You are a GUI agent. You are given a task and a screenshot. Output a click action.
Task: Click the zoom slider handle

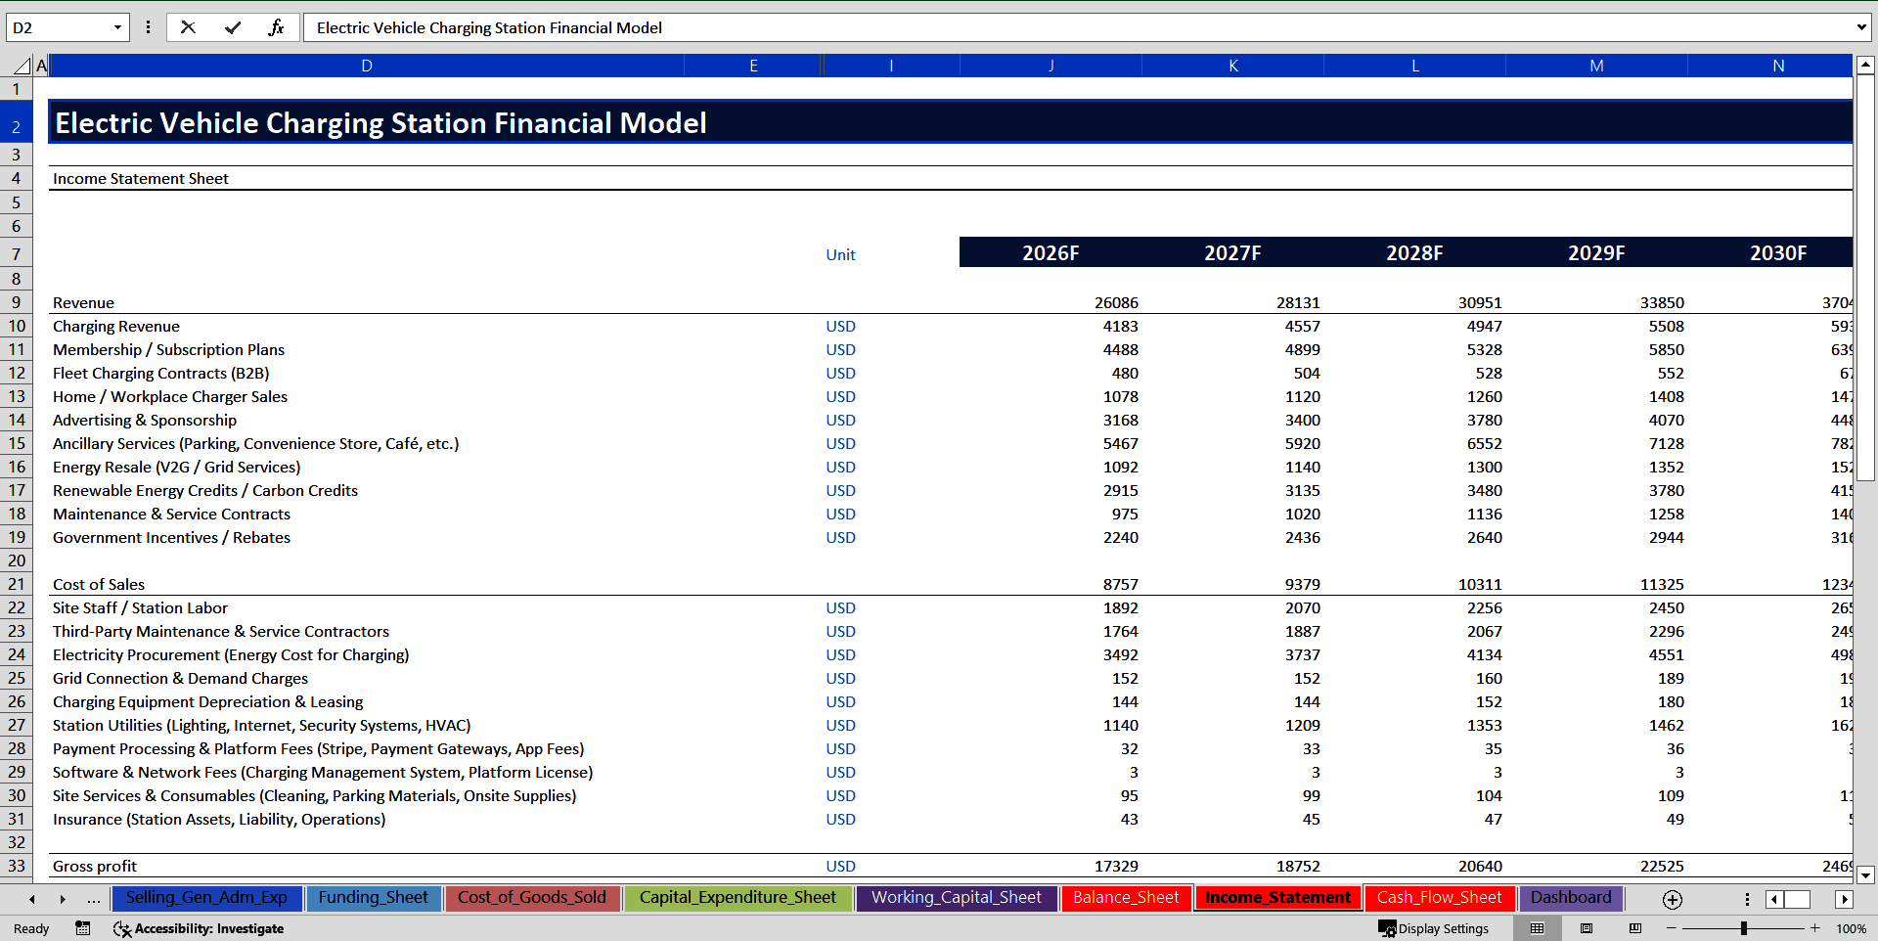(1744, 928)
